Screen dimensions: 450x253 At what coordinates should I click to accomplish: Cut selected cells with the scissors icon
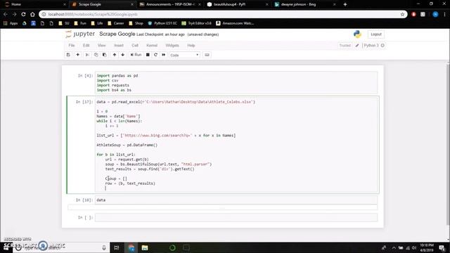point(87,55)
